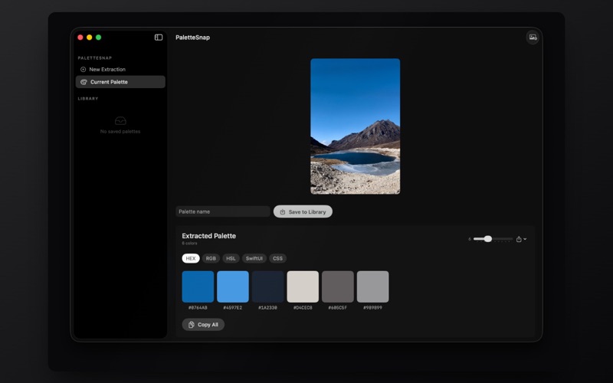The width and height of the screenshot is (613, 383).
Task: Click the #1A2330 hex label
Action: [267, 308]
